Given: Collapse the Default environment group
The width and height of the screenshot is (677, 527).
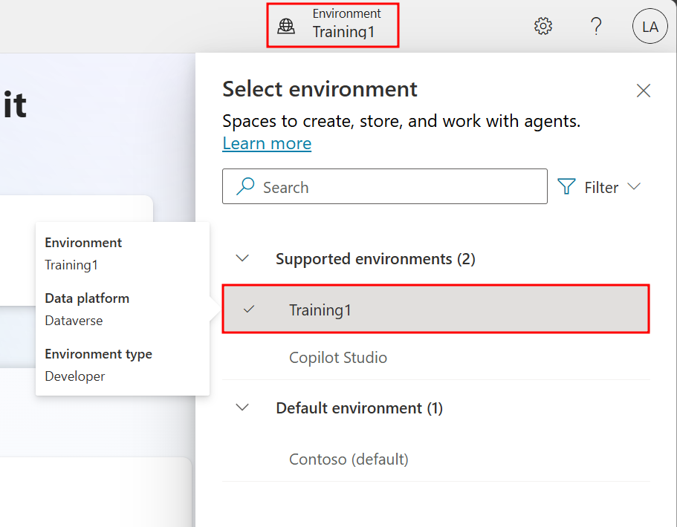Looking at the screenshot, I should 242,407.
